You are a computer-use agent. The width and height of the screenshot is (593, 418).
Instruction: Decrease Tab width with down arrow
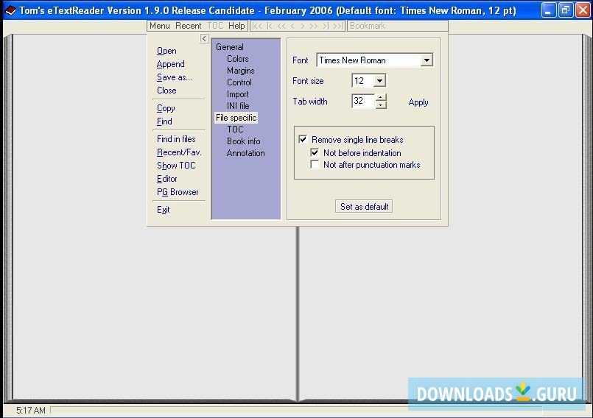[x=381, y=105]
